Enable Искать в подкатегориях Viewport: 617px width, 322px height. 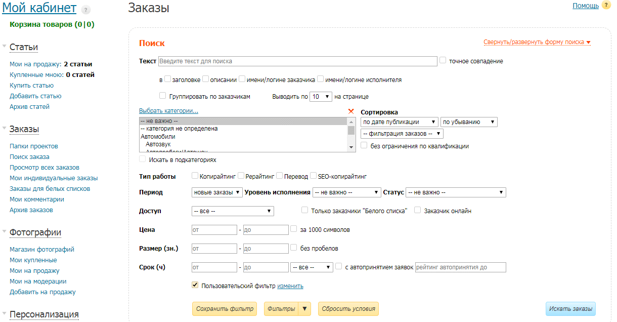click(142, 158)
